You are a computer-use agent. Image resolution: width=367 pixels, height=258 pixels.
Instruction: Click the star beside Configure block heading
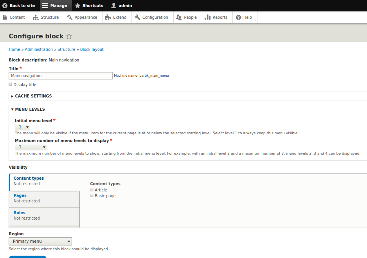click(x=69, y=36)
